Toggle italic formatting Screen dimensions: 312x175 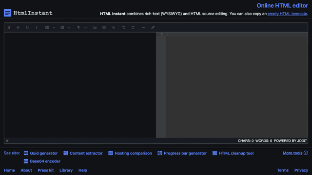point(37,27)
